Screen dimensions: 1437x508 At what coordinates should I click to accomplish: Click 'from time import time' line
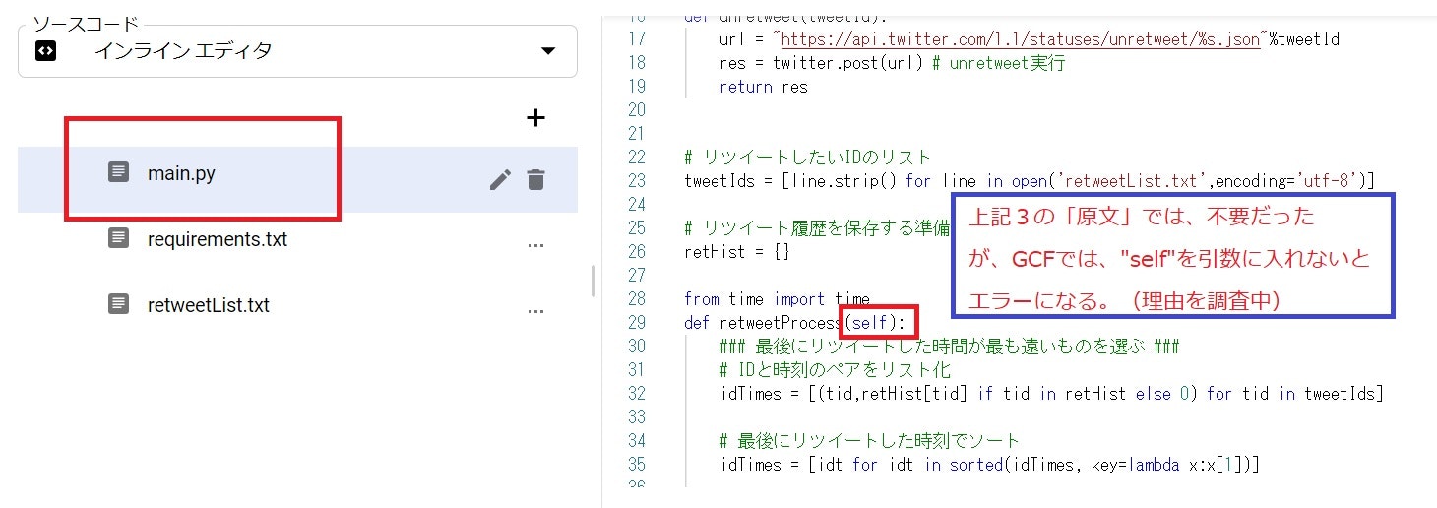pyautogui.click(x=777, y=299)
